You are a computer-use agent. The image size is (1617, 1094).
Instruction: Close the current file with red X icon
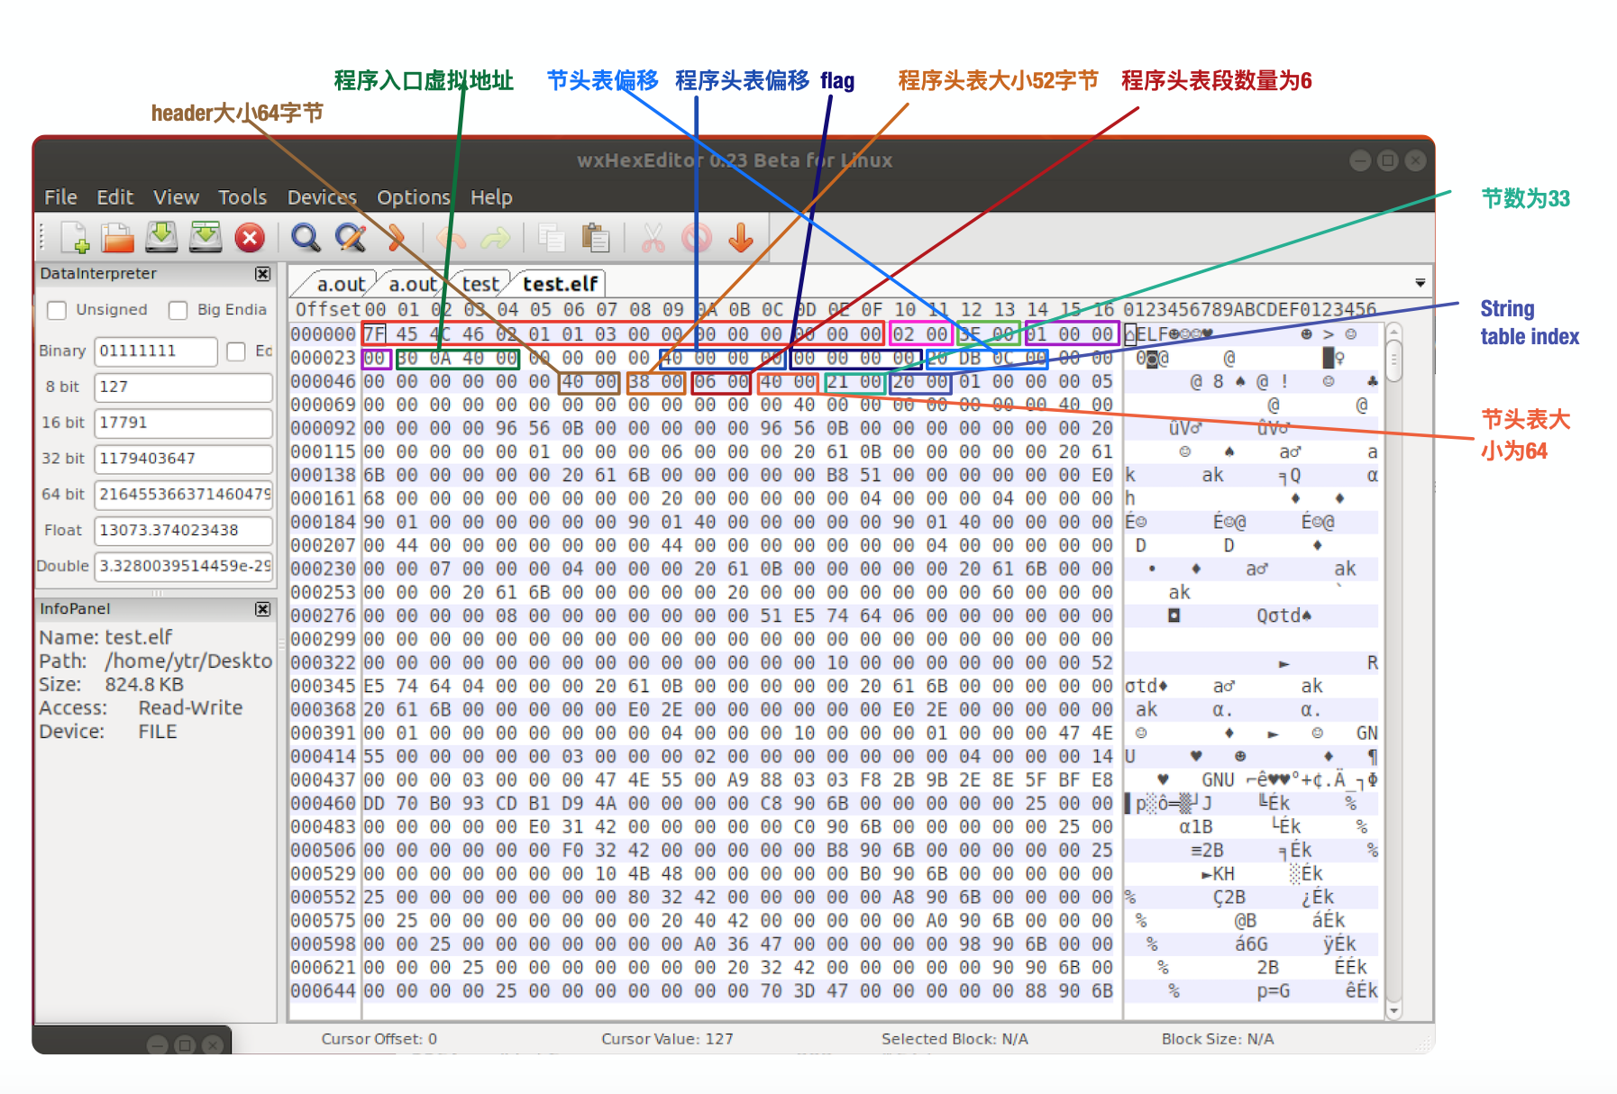(250, 237)
